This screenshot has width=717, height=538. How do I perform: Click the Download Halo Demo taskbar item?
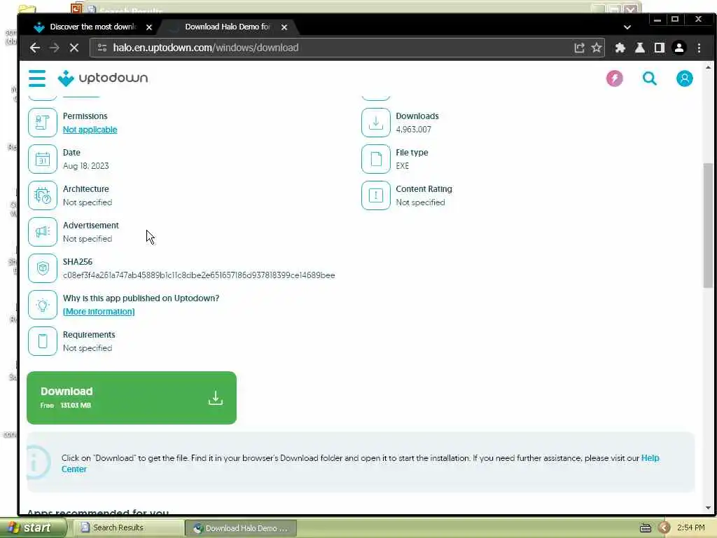click(241, 528)
